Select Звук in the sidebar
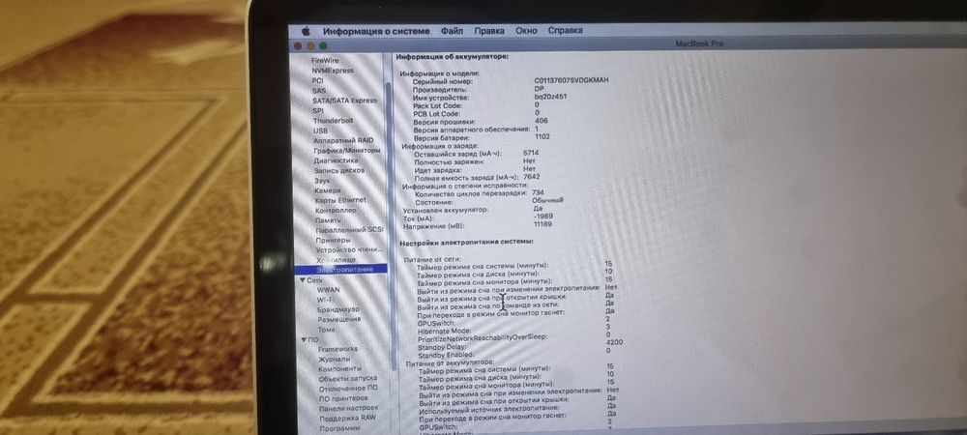The height and width of the screenshot is (435, 967). click(322, 181)
